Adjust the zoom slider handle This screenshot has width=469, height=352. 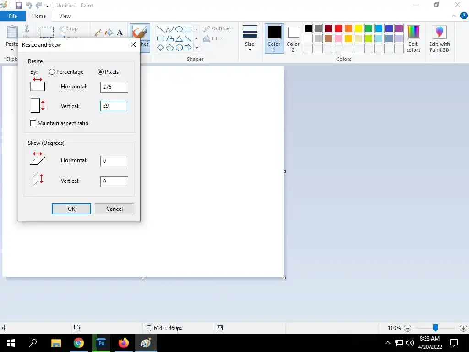436,328
